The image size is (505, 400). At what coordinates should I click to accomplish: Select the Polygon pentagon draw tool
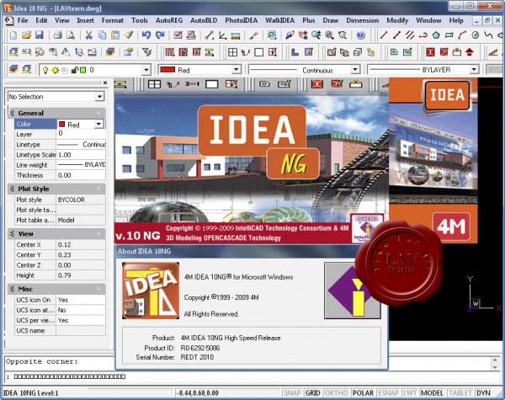436,35
